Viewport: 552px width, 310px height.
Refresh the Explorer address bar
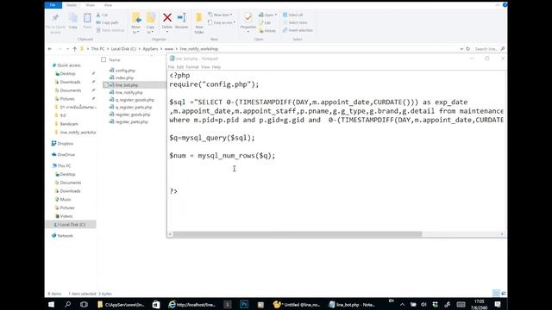coord(468,49)
